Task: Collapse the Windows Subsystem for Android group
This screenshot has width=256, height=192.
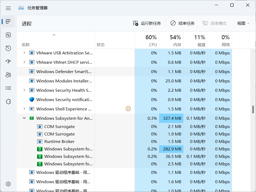Action: click(x=24, y=118)
